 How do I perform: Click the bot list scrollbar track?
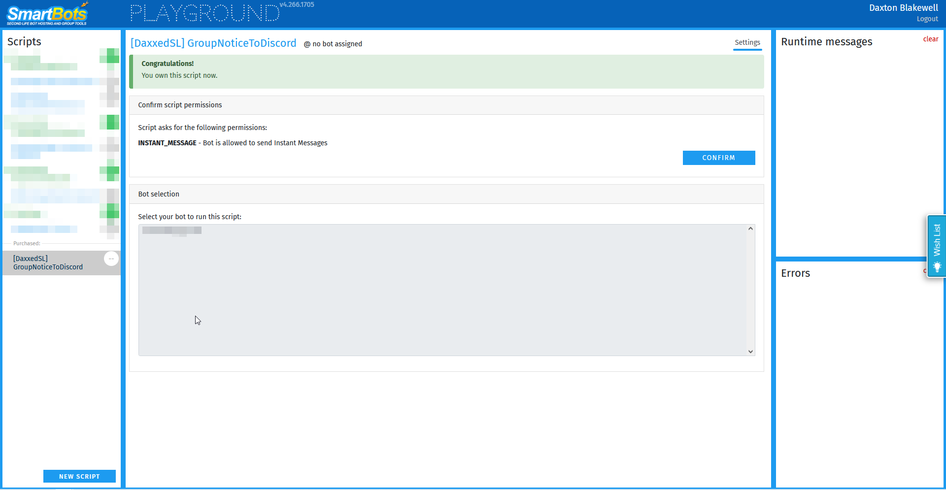[750, 291]
